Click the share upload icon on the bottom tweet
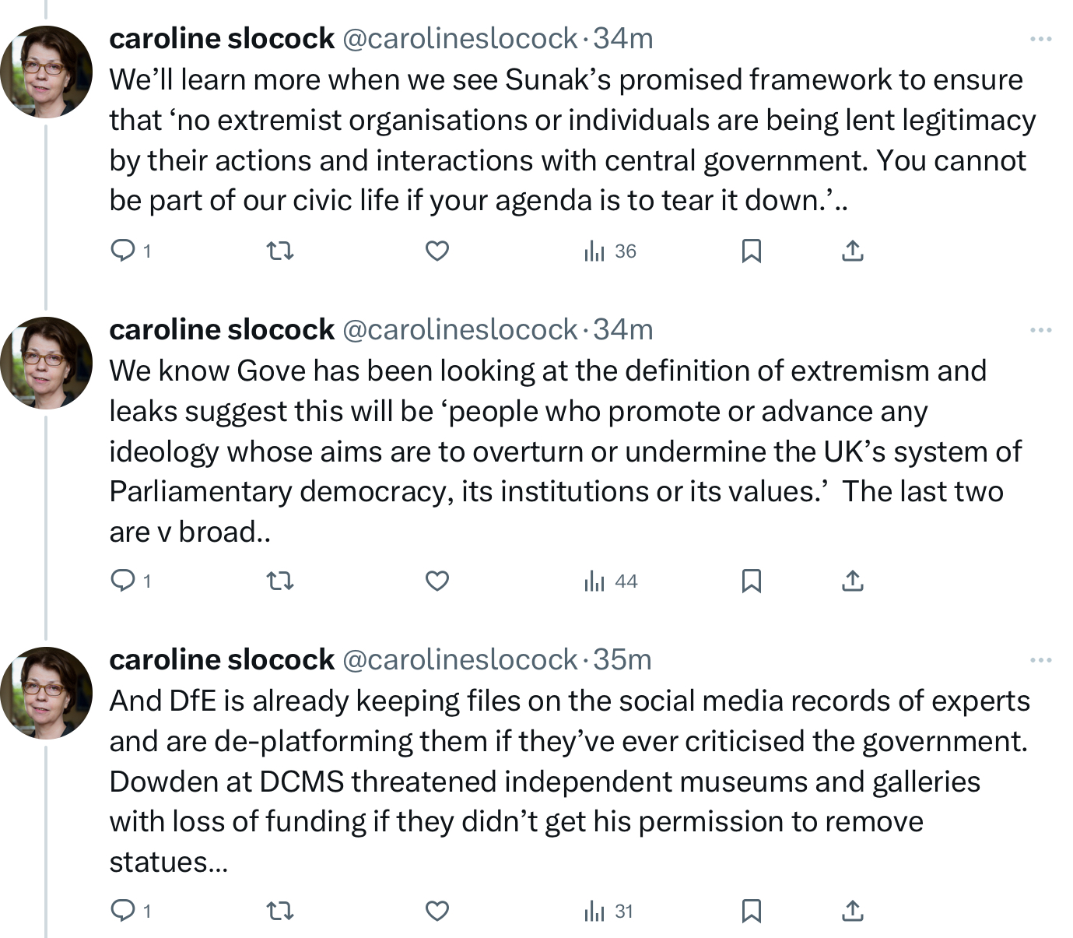Screen dimensions: 1073x938 (x=853, y=910)
